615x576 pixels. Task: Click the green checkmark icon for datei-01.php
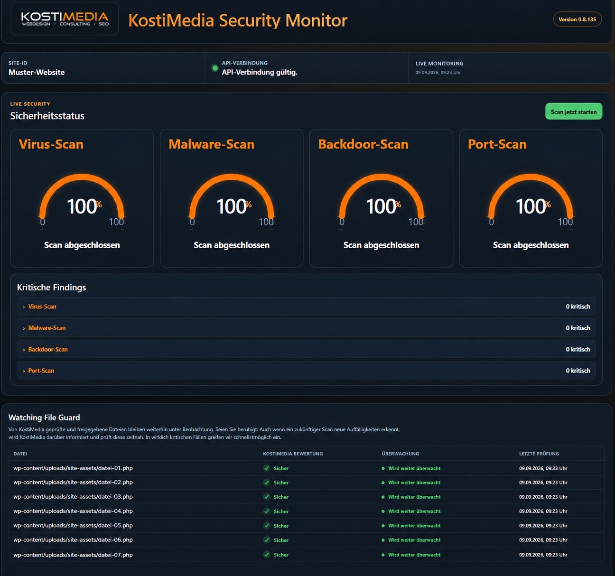[x=267, y=468]
